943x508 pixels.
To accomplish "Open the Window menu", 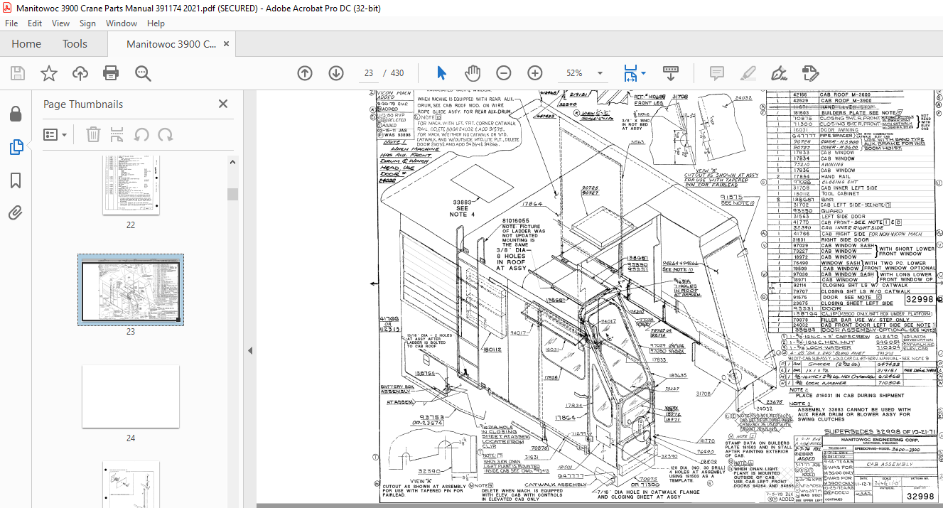I will (x=122, y=23).
